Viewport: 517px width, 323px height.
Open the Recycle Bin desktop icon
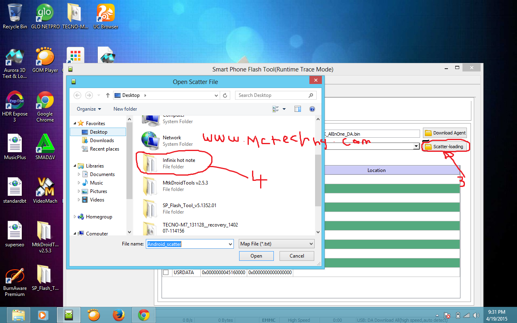tap(15, 16)
